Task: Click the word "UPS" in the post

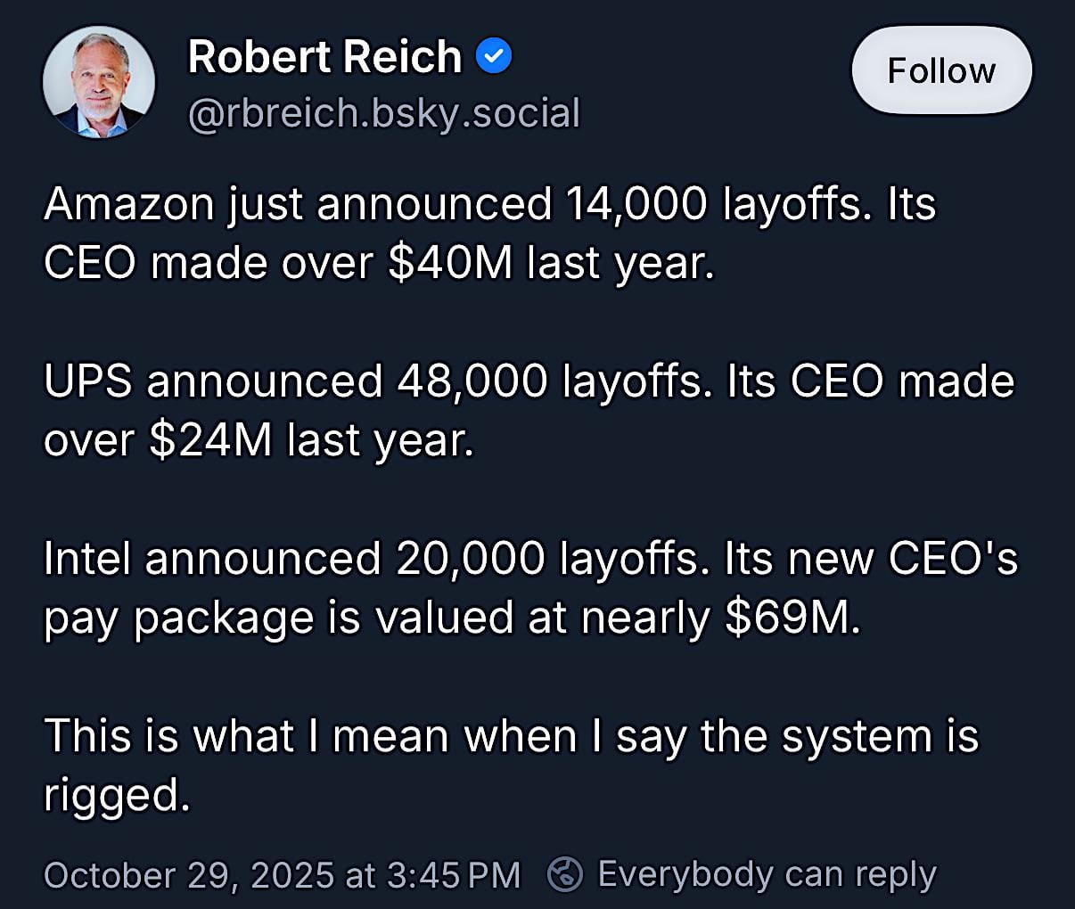Action: 87,381
